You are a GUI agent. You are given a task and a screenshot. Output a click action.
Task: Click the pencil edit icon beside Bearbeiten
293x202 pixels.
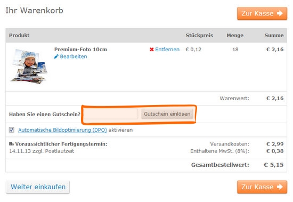point(56,56)
